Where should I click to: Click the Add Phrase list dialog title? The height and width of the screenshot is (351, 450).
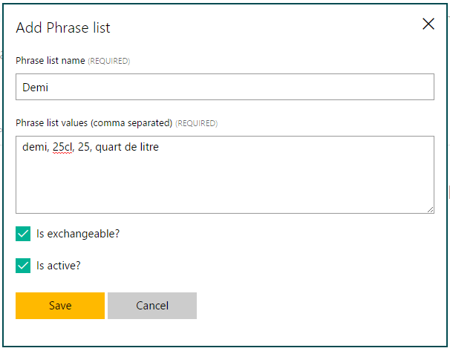(63, 28)
